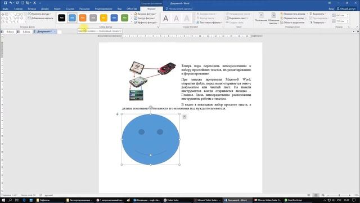The image size is (360, 203).
Task: Open the Повернуть dropdown
Action: pyautogui.click(x=318, y=23)
